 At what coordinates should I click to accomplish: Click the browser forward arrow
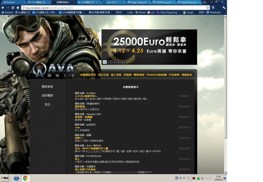coord(8,7)
